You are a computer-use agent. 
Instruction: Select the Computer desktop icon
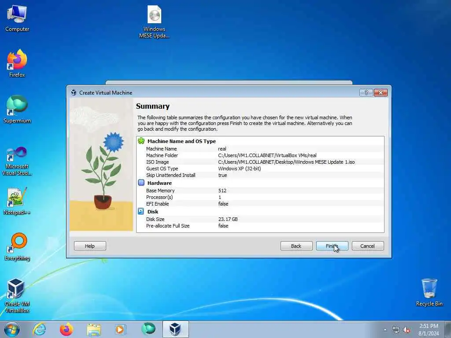[17, 18]
